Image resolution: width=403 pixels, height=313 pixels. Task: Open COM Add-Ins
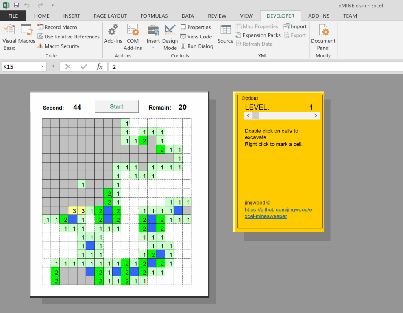133,36
